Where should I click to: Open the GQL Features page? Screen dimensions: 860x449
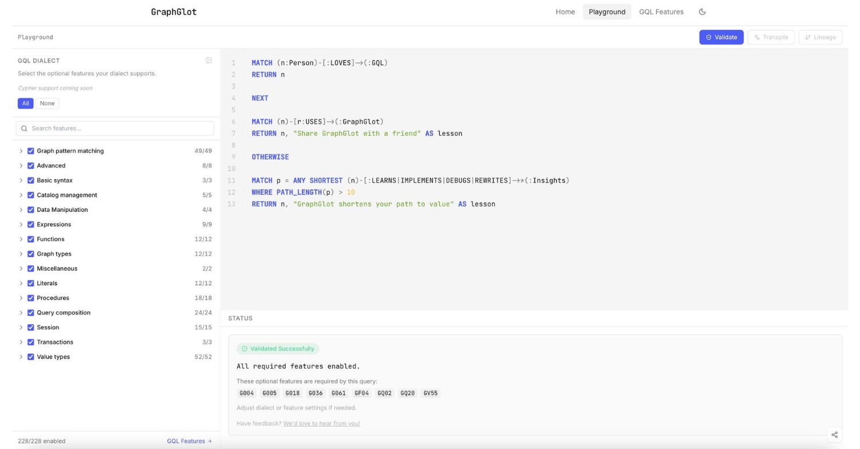(x=662, y=11)
